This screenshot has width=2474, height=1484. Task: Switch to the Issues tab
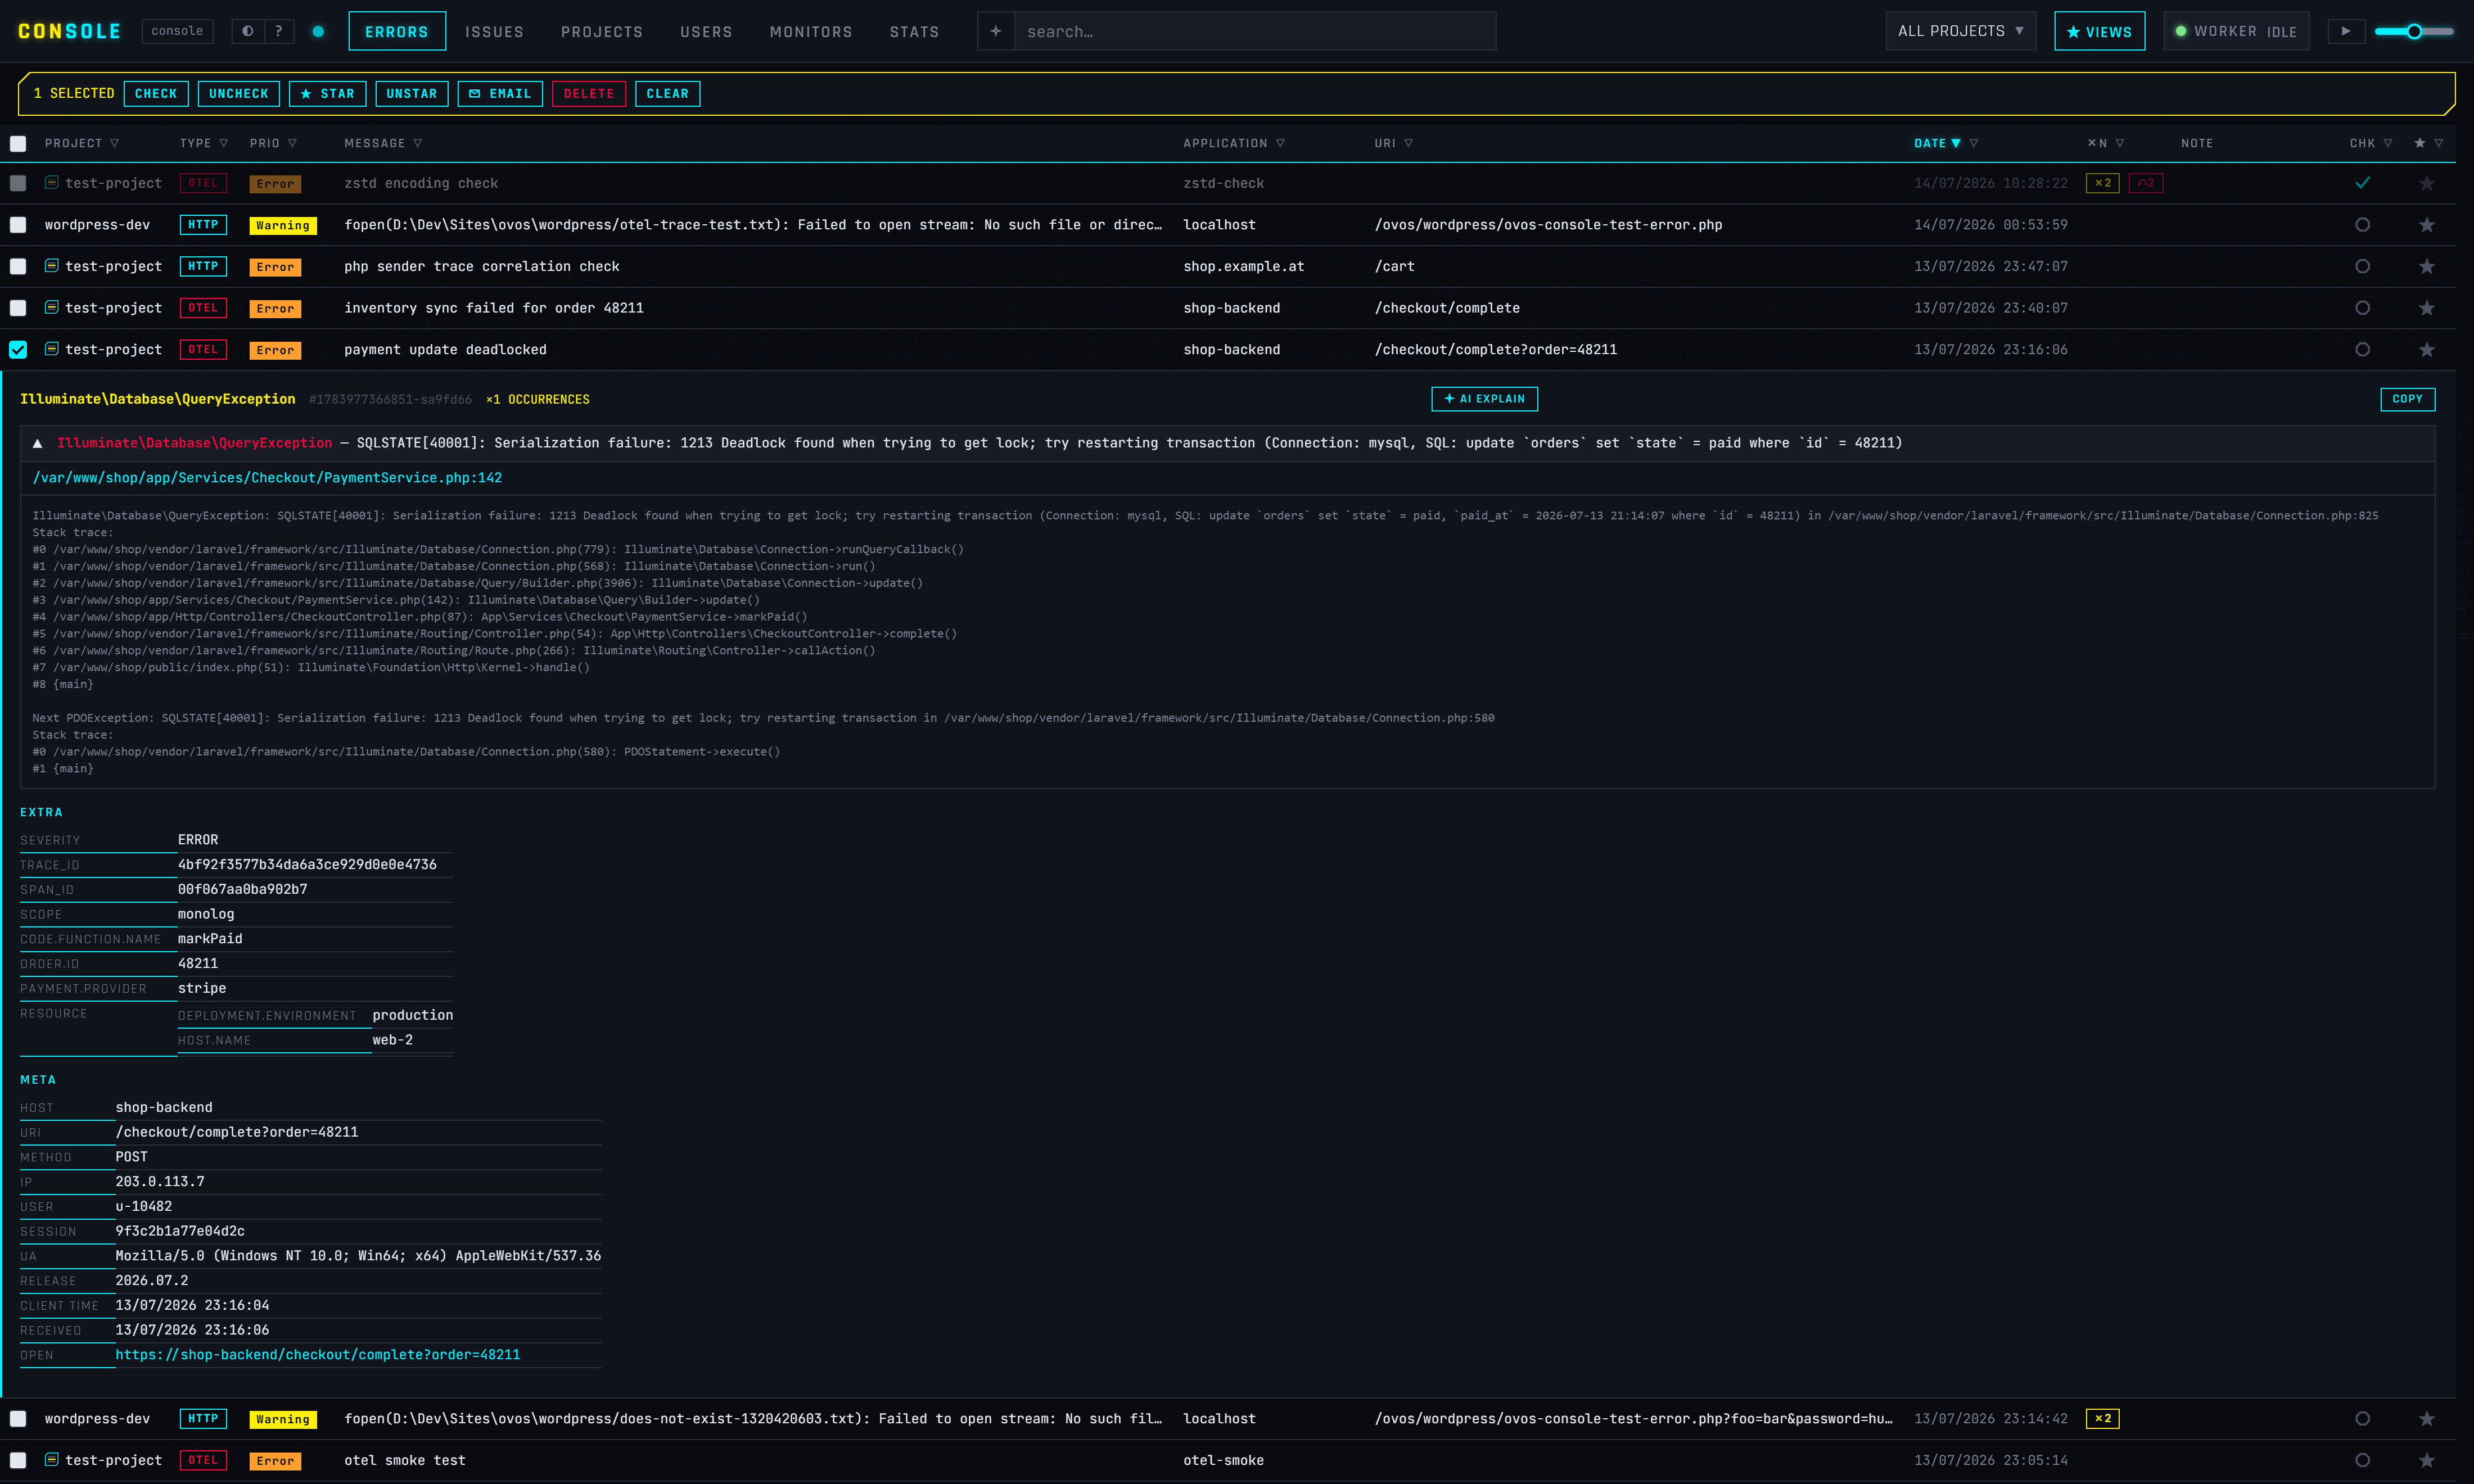494,31
